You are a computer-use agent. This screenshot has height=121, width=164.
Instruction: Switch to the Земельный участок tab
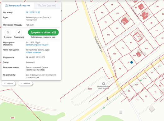point(18,6)
